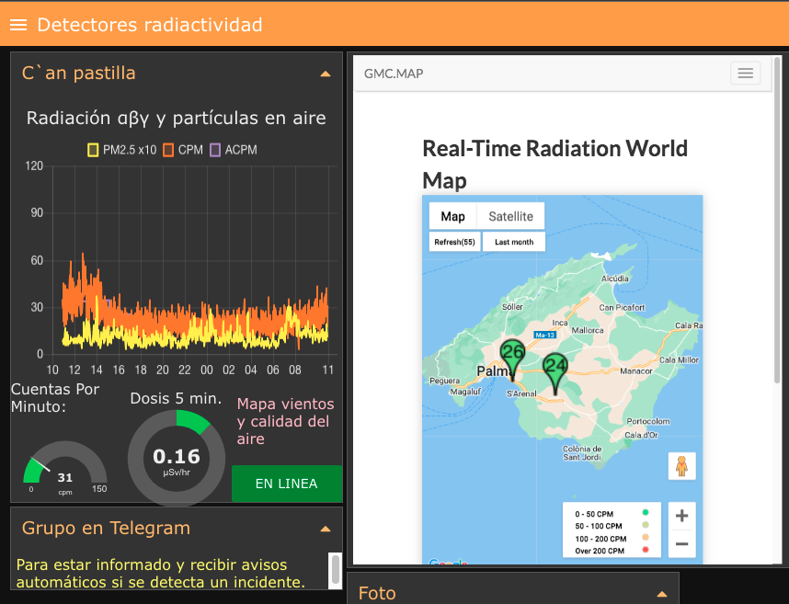Screen dimensions: 789x604
Task: Click the Can Picafort label on map
Action: point(622,307)
